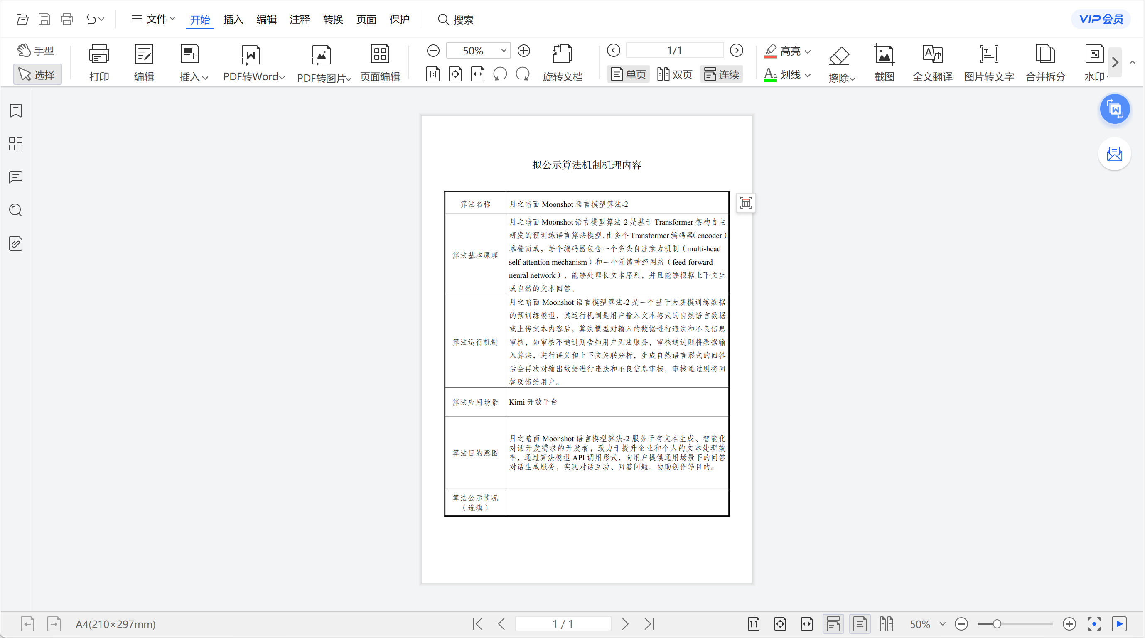Viewport: 1145px width, 638px height.
Task: Zoom out with the ribbon minus button
Action: pos(433,51)
